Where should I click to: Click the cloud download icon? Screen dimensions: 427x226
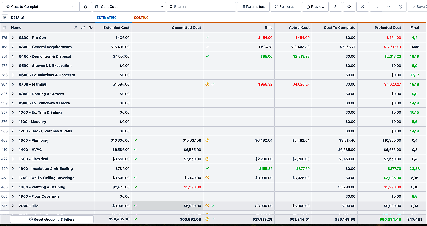click(x=349, y=7)
